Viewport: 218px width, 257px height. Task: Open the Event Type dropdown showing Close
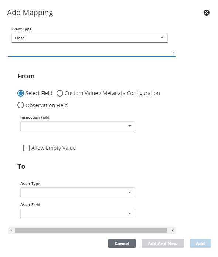(89, 38)
